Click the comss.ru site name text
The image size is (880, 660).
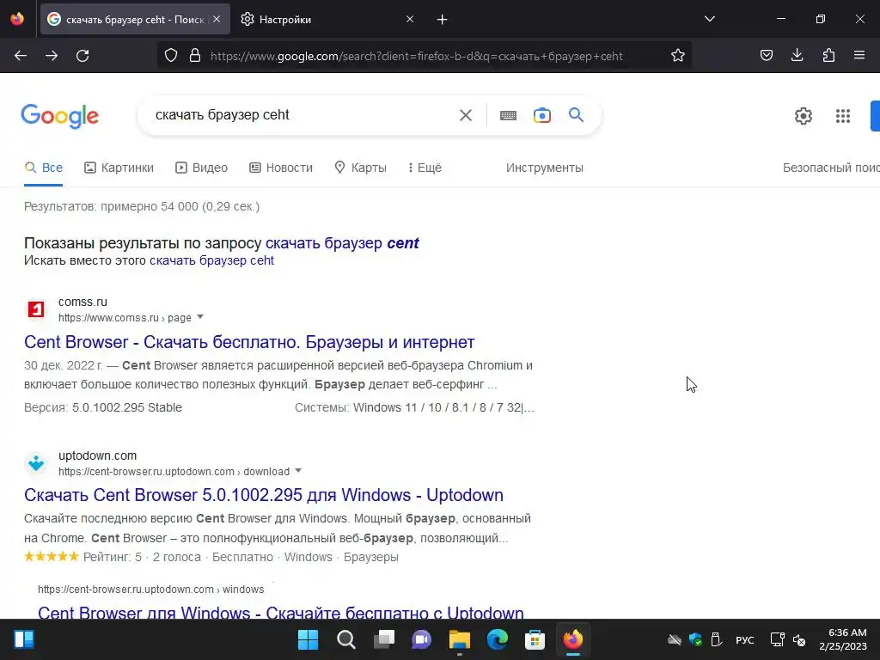coord(82,302)
